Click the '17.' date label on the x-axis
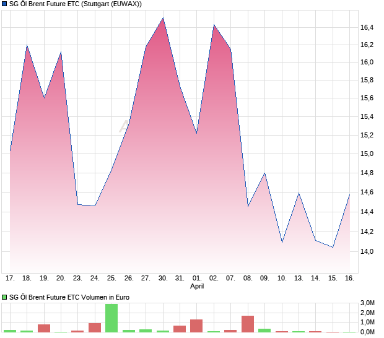384x338 pixels. [10, 279]
